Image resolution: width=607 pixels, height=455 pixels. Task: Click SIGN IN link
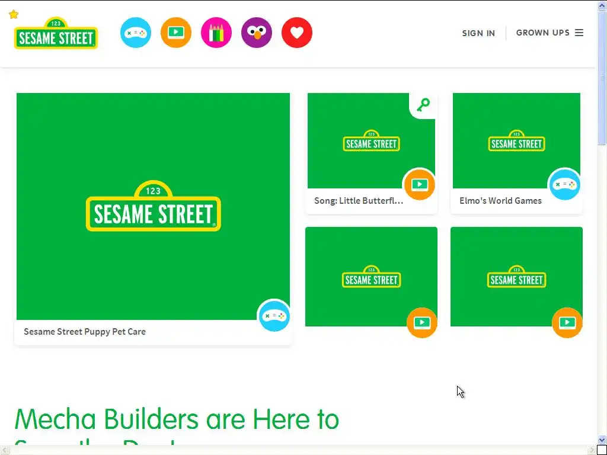tap(478, 33)
